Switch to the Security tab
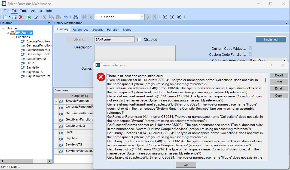Image resolution: width=290 pixels, height=170 pixels. tap(98, 30)
